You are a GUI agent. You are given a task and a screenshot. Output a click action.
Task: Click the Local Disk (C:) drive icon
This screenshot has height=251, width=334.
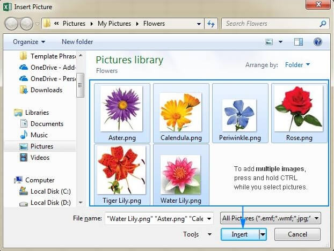click(24, 191)
